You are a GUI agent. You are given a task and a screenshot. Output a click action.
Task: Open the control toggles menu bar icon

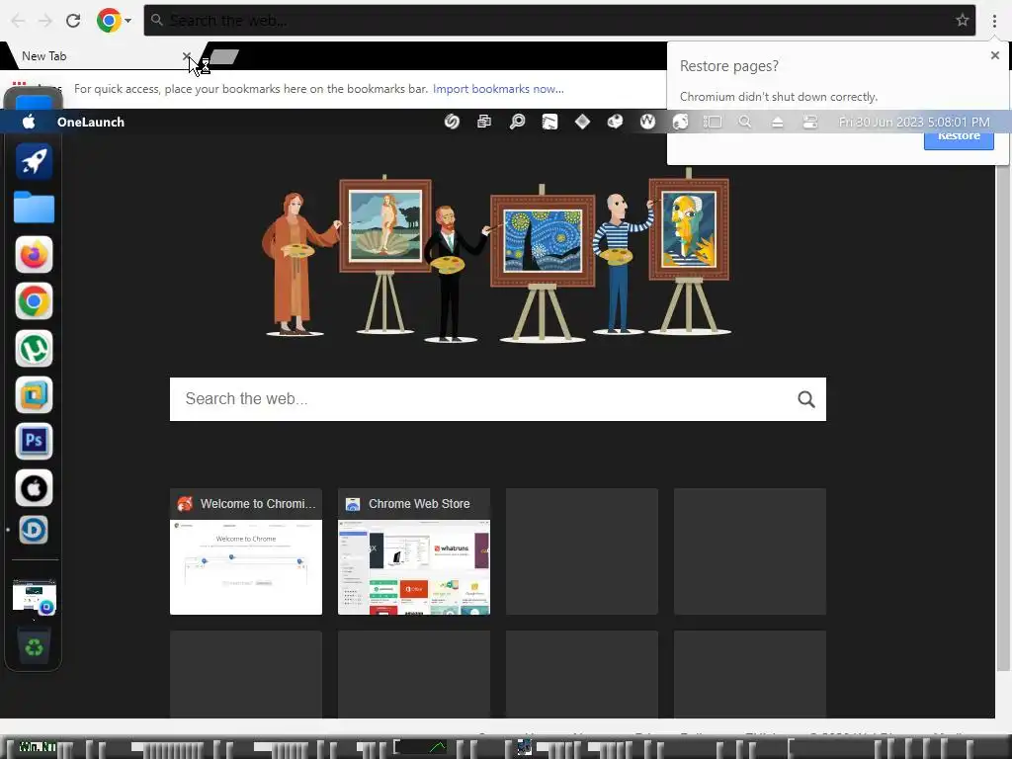(x=810, y=122)
